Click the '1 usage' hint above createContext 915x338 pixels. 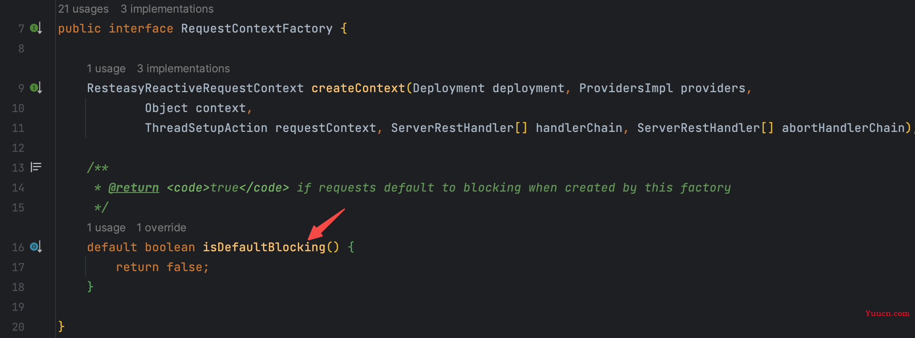[106, 69]
